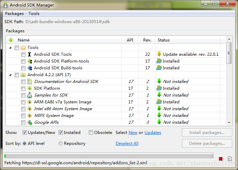This screenshot has width=238, height=170.
Task: Click the Android SDK Tools wrench icon
Action: [30, 54]
